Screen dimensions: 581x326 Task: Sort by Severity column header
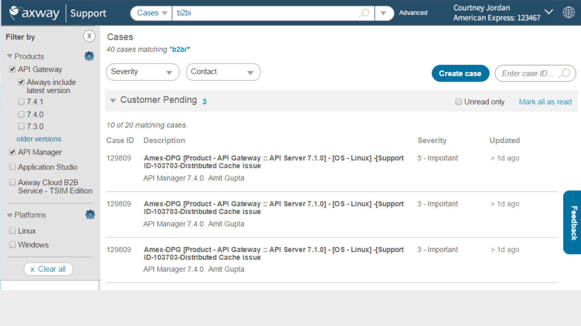[x=432, y=141]
